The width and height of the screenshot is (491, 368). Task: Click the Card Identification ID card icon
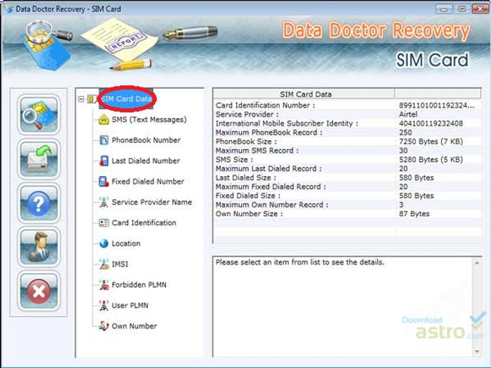coord(104,222)
